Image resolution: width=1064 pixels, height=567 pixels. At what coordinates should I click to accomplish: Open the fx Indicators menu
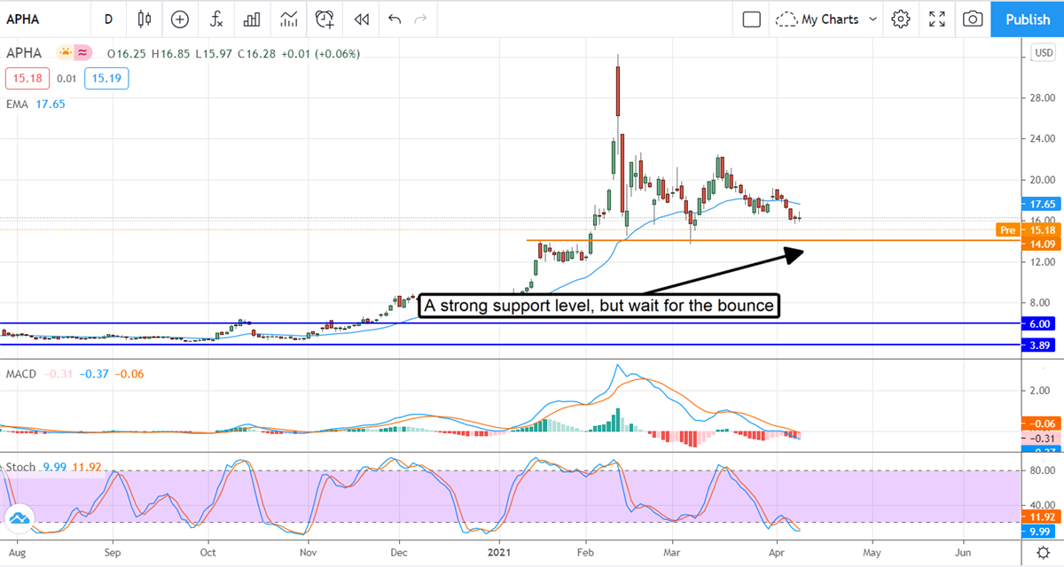click(215, 19)
